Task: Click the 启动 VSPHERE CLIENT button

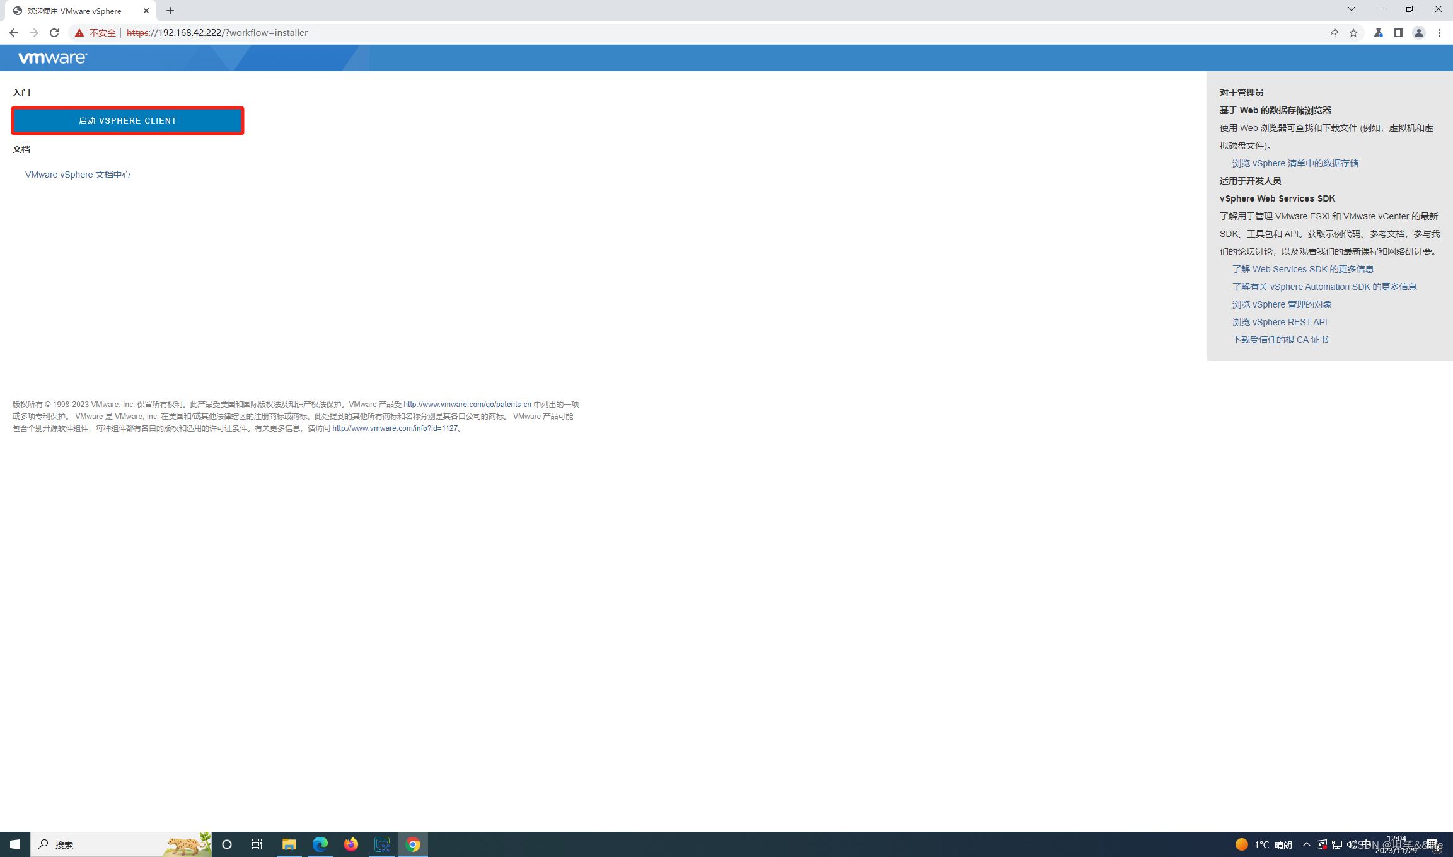Action: pos(127,120)
